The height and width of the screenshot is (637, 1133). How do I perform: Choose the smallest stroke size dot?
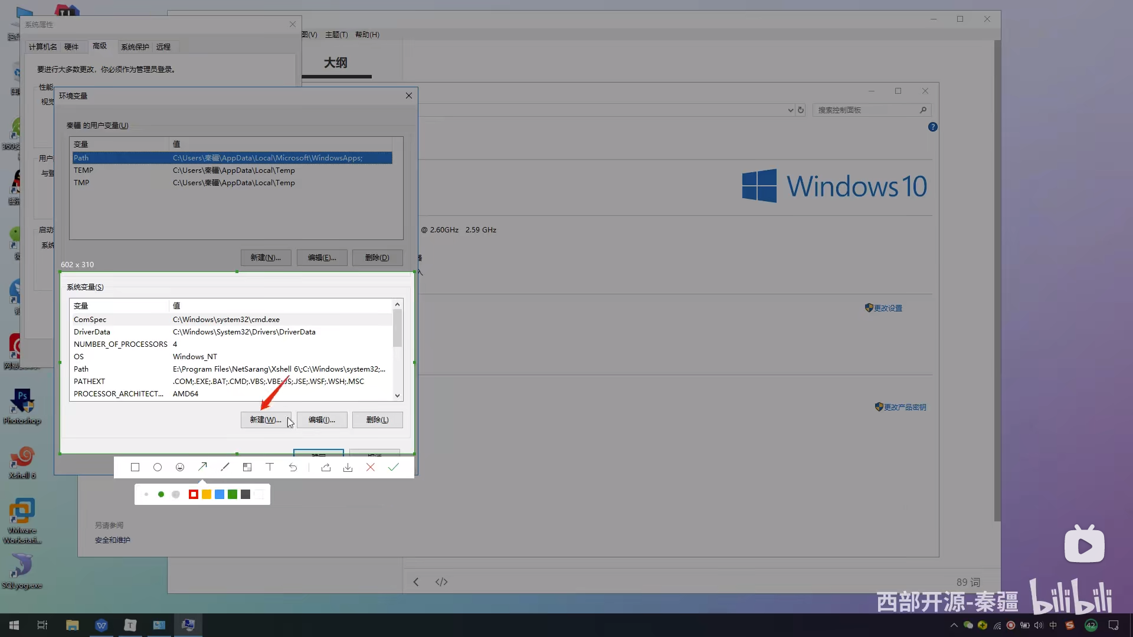(146, 494)
